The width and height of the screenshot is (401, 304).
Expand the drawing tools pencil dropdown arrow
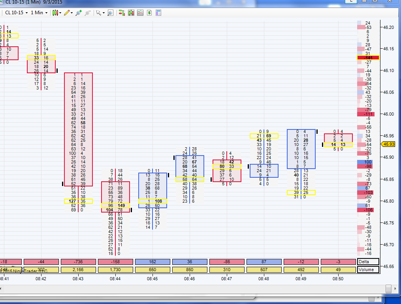coord(72,13)
